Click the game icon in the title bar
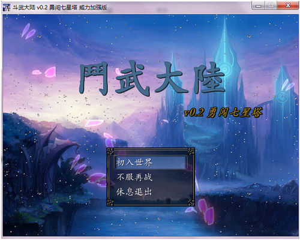This screenshot has width=300, height=240. pyautogui.click(x=7, y=7)
